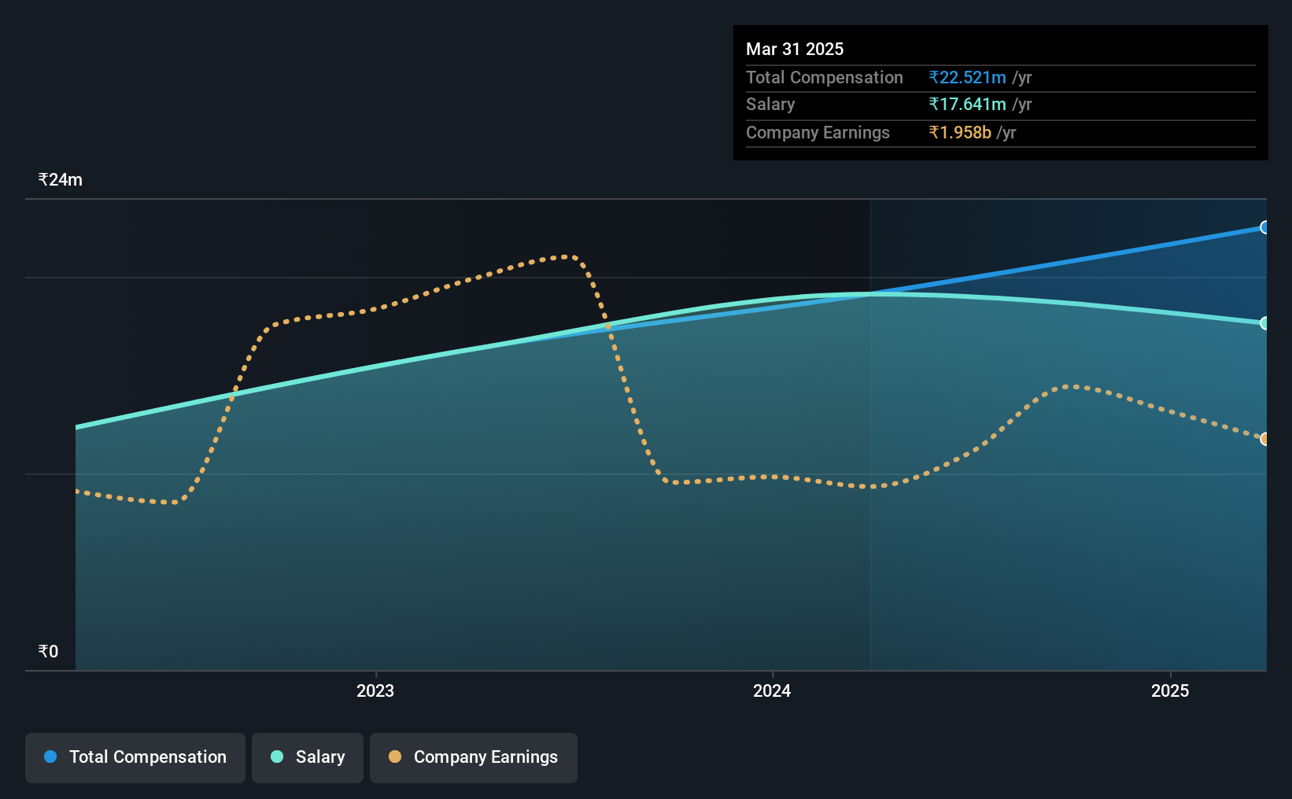1292x799 pixels.
Task: Click the ₹1.958b company earnings value
Action: pos(960,132)
